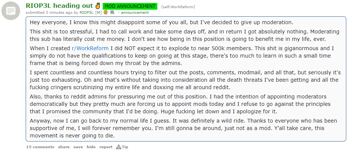Image resolution: width=350 pixels, height=156 pixels.
Task: Hide this post
Action: click(x=91, y=147)
